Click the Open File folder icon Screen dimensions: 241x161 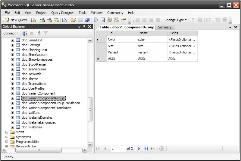click(74, 20)
